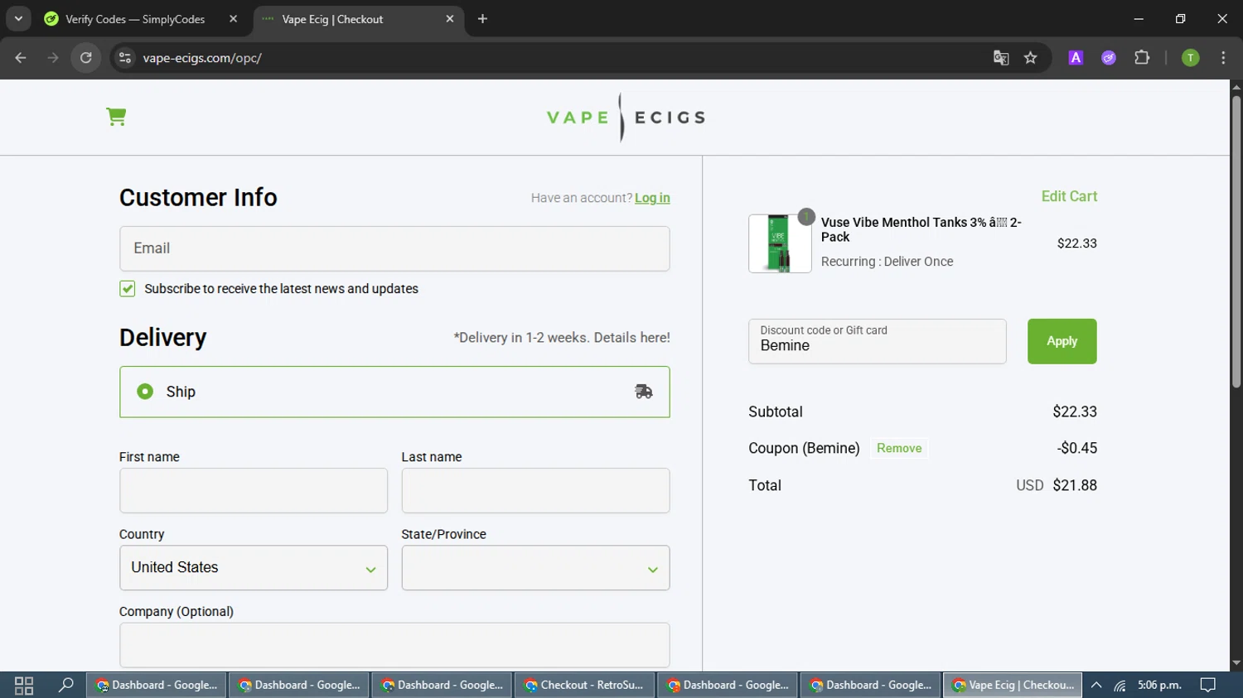Click the scrollbar up arrow

coord(1236,86)
